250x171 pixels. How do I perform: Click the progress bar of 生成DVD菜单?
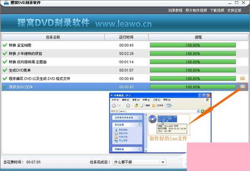tap(193, 70)
